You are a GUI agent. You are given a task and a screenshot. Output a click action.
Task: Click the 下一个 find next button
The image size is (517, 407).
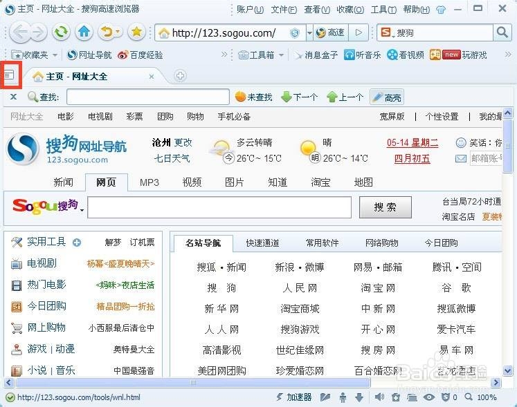299,97
